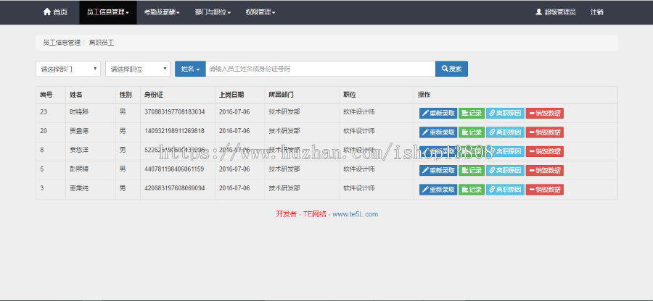This screenshot has width=653, height=301.
Task: Click 记录 for employee number 5
Action: (472, 170)
